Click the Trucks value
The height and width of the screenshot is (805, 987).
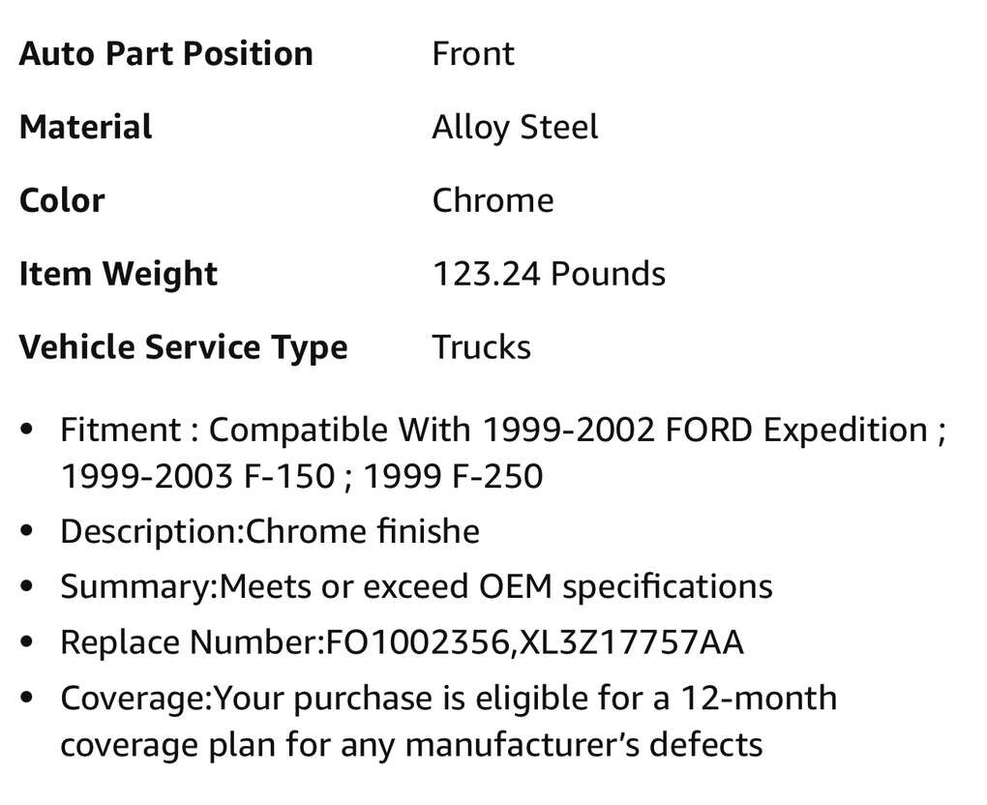[481, 347]
